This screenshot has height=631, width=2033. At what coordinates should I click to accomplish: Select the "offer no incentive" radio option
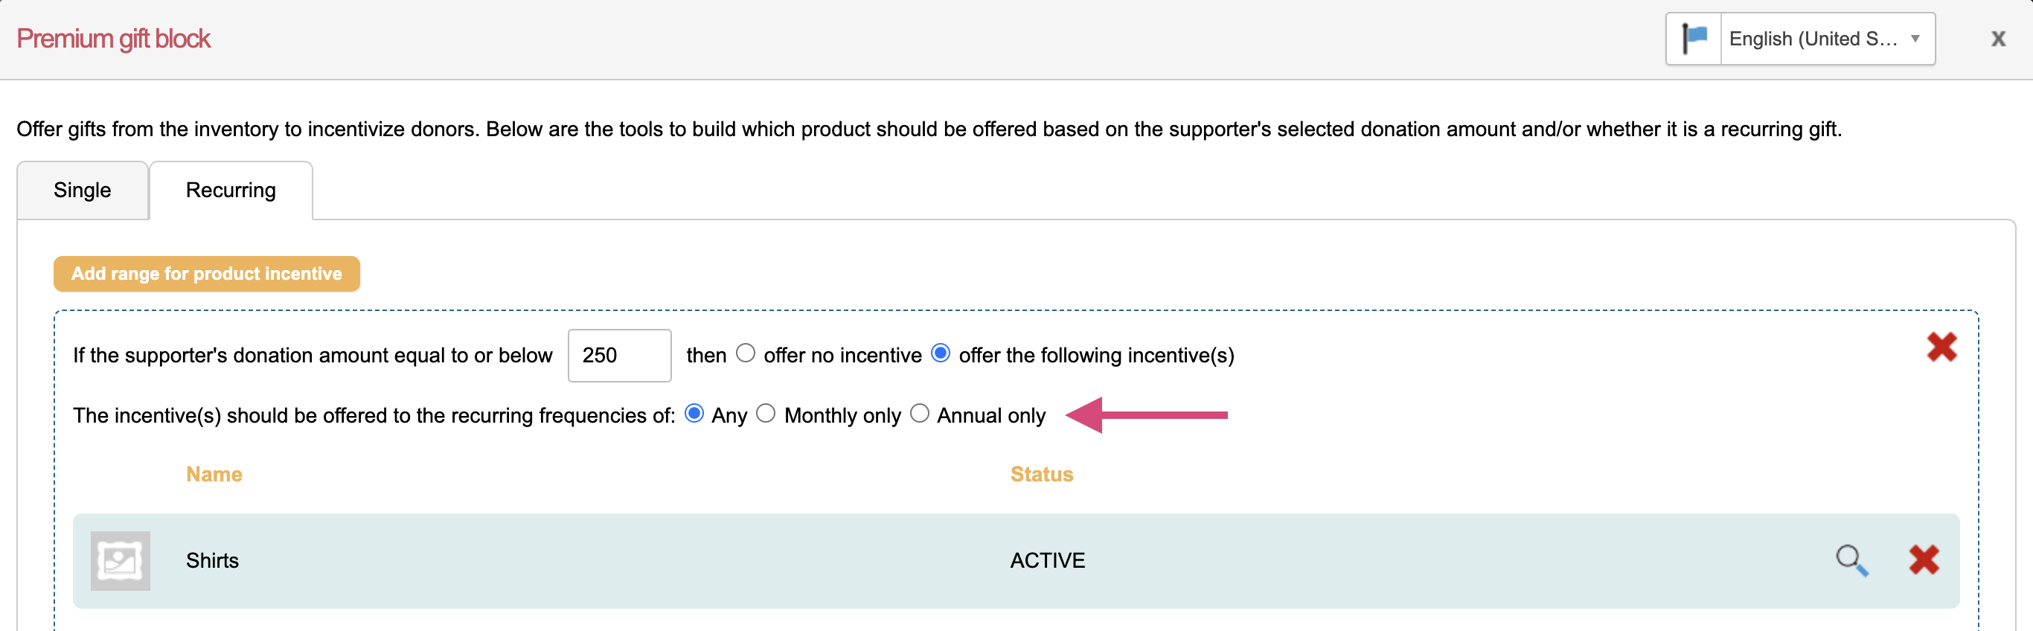(746, 353)
